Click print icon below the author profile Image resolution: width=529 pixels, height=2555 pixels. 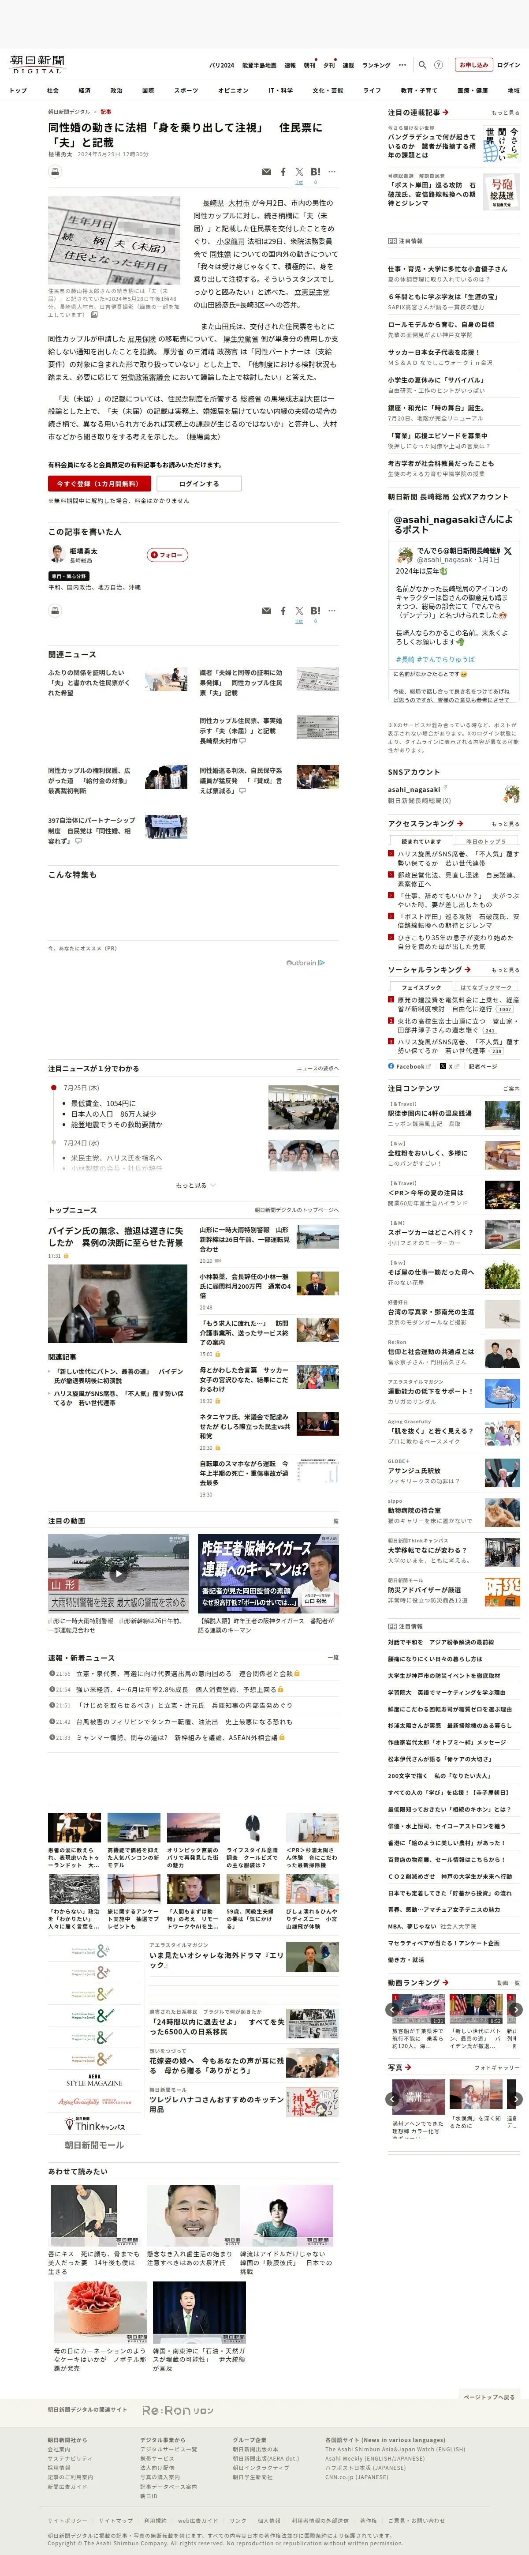tap(55, 610)
